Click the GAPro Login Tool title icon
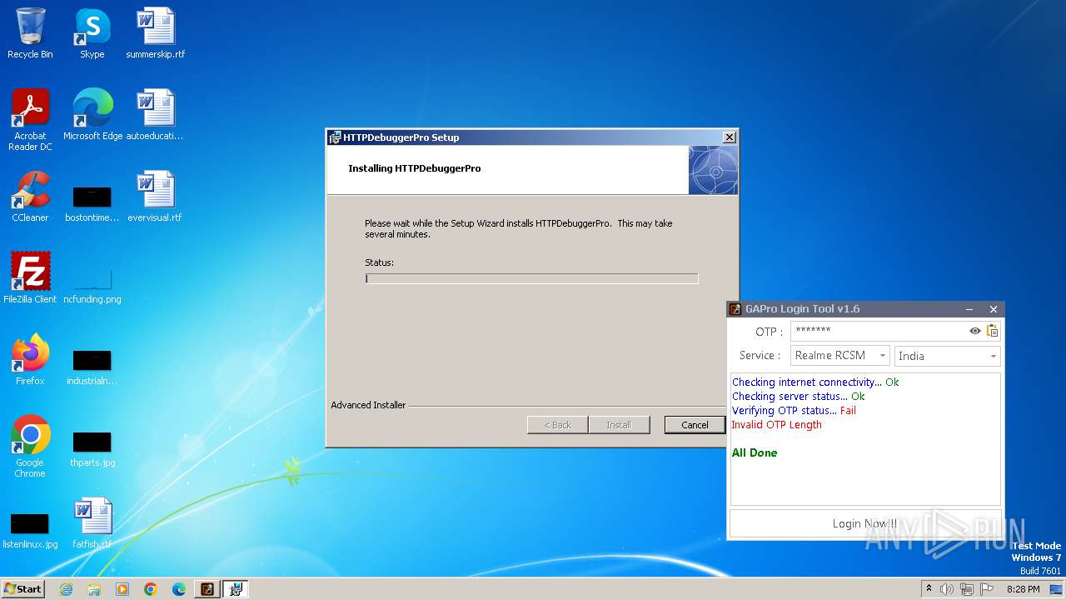The image size is (1066, 600). coord(735,309)
